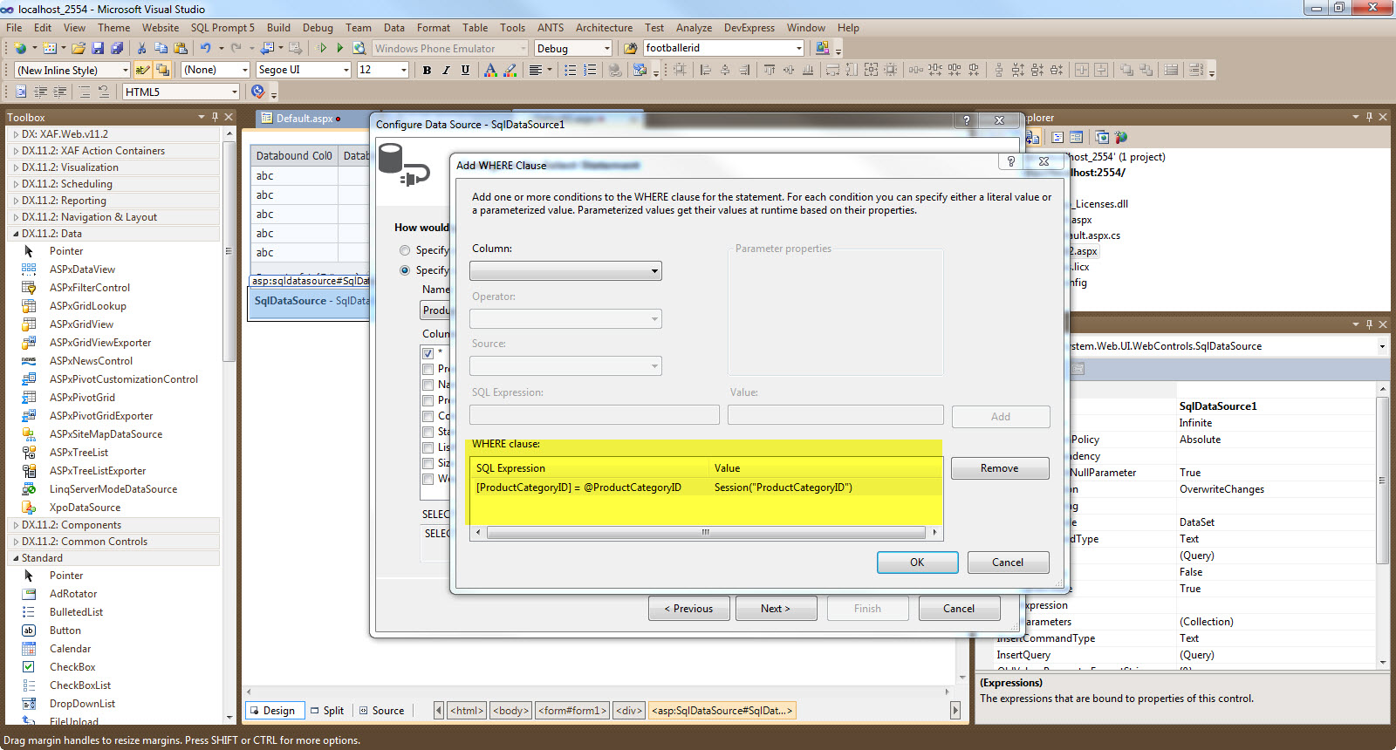Switch to Split view tab

[327, 711]
